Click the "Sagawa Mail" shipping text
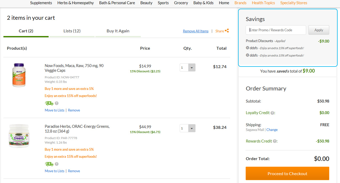The image size is (340, 183). pyautogui.click(x=255, y=130)
